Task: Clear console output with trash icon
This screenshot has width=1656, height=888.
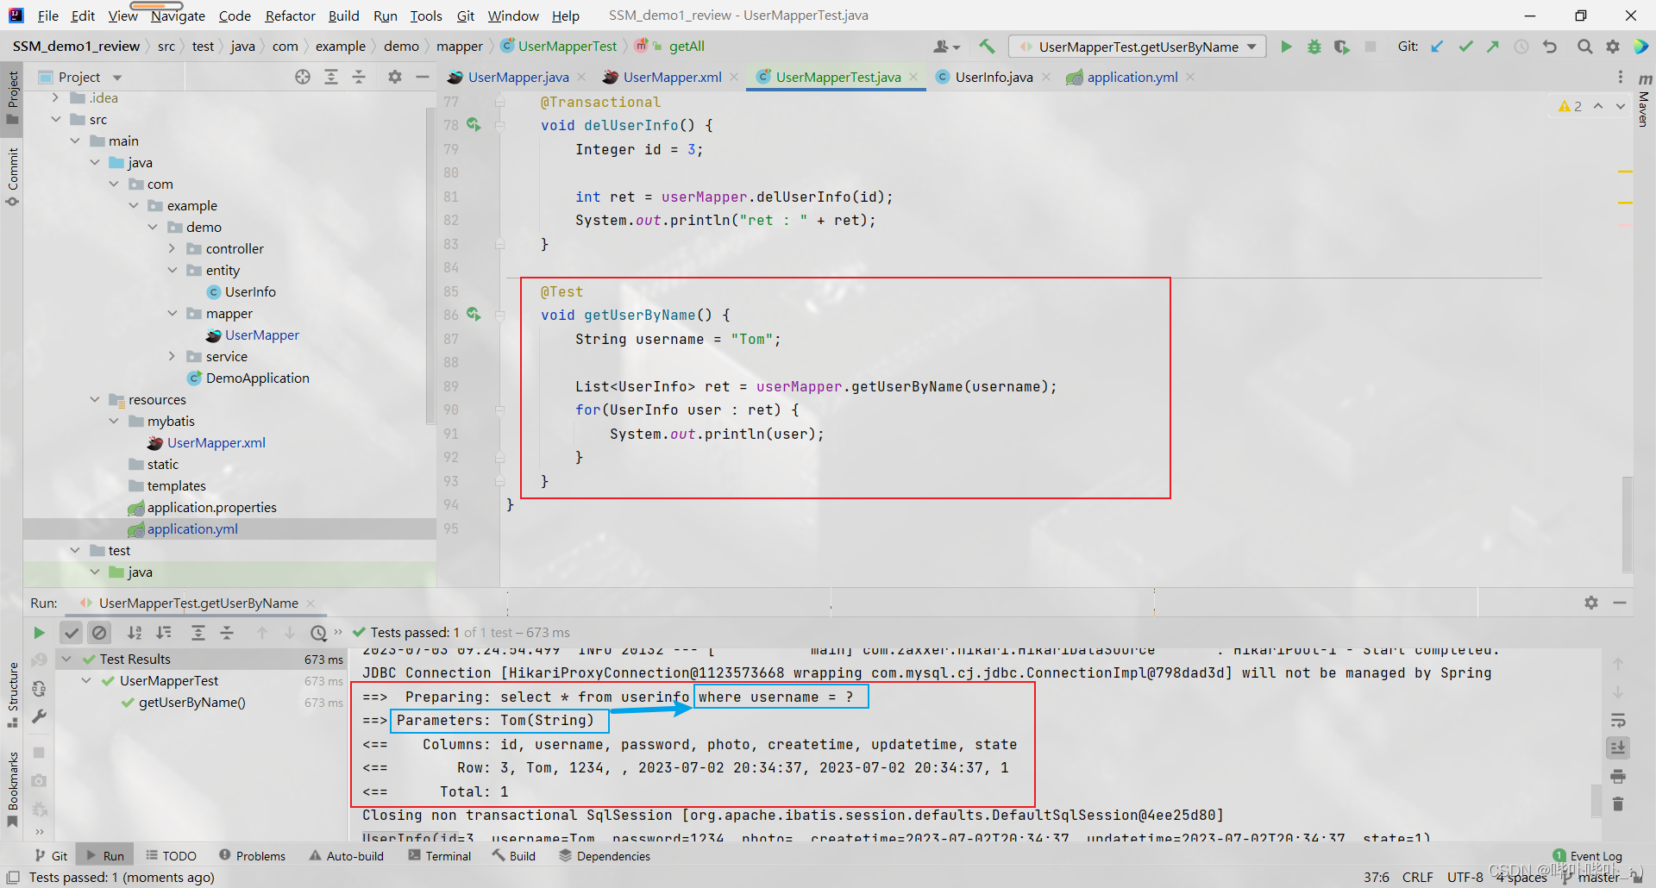Action: (x=1618, y=804)
